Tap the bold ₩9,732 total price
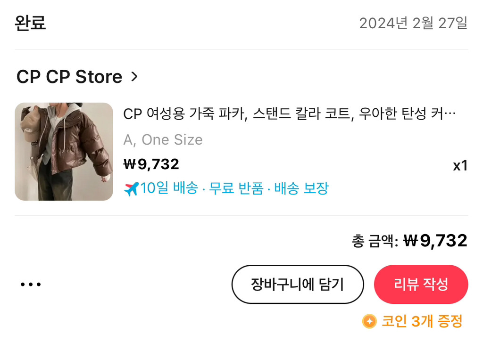Screen dimensions: 483x342 point(435,241)
